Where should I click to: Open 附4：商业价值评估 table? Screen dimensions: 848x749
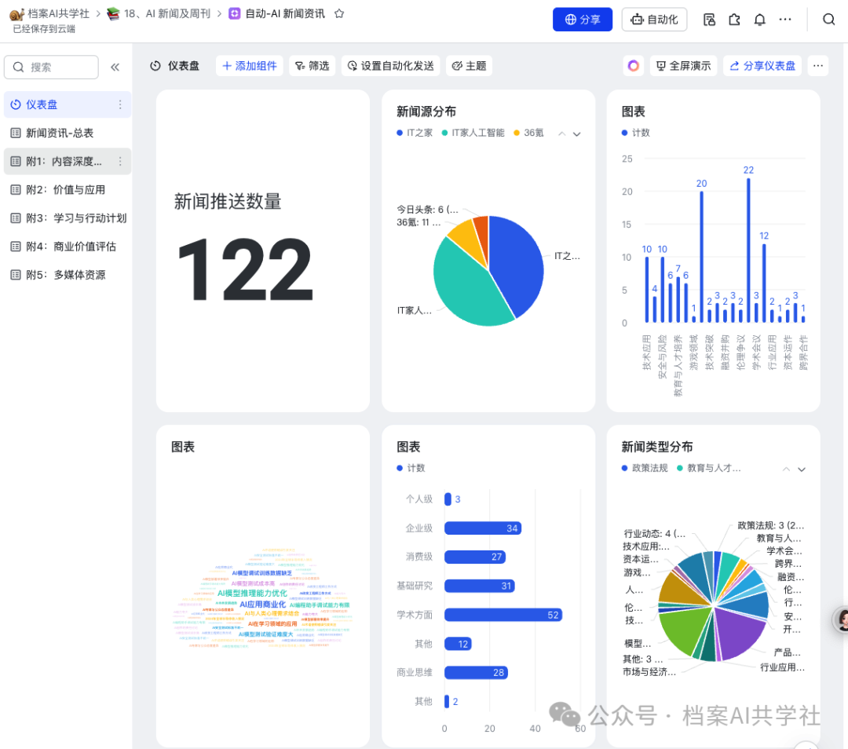(67, 247)
